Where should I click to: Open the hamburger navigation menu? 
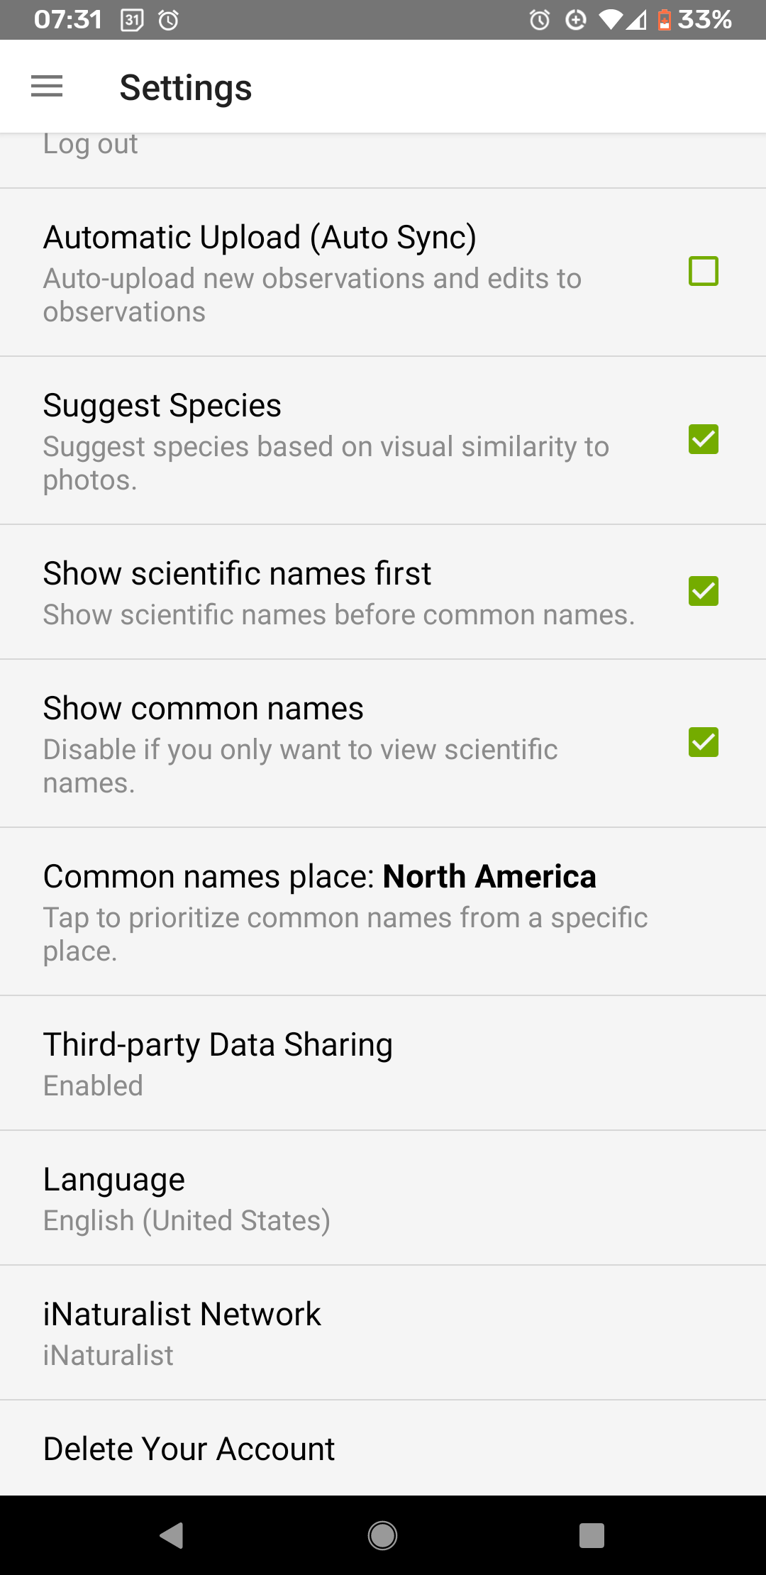47,87
